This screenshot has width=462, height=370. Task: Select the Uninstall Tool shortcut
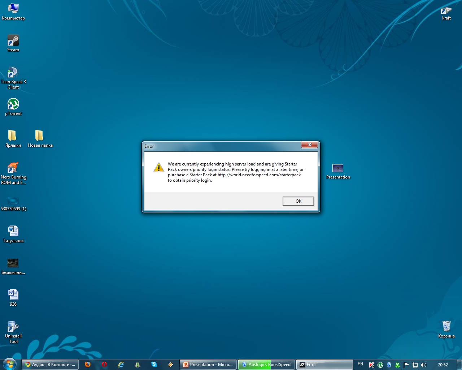13,332
